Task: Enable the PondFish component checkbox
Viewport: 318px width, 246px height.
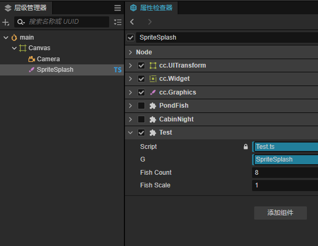Action: tap(141, 106)
